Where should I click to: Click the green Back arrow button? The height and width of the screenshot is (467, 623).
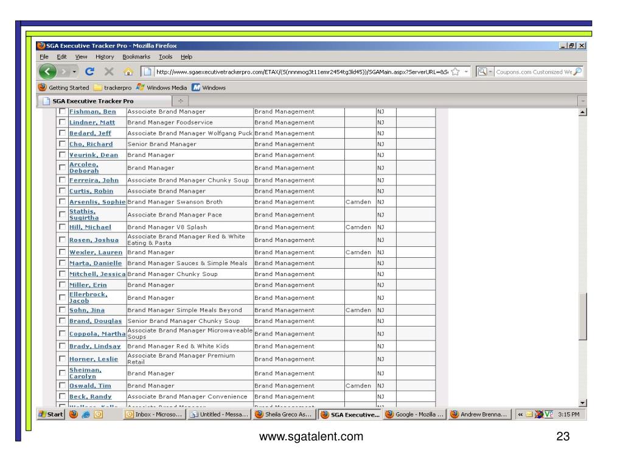(x=47, y=72)
